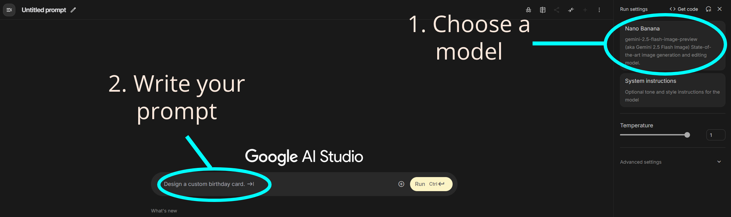
Task: Click the Run button
Action: click(431, 184)
